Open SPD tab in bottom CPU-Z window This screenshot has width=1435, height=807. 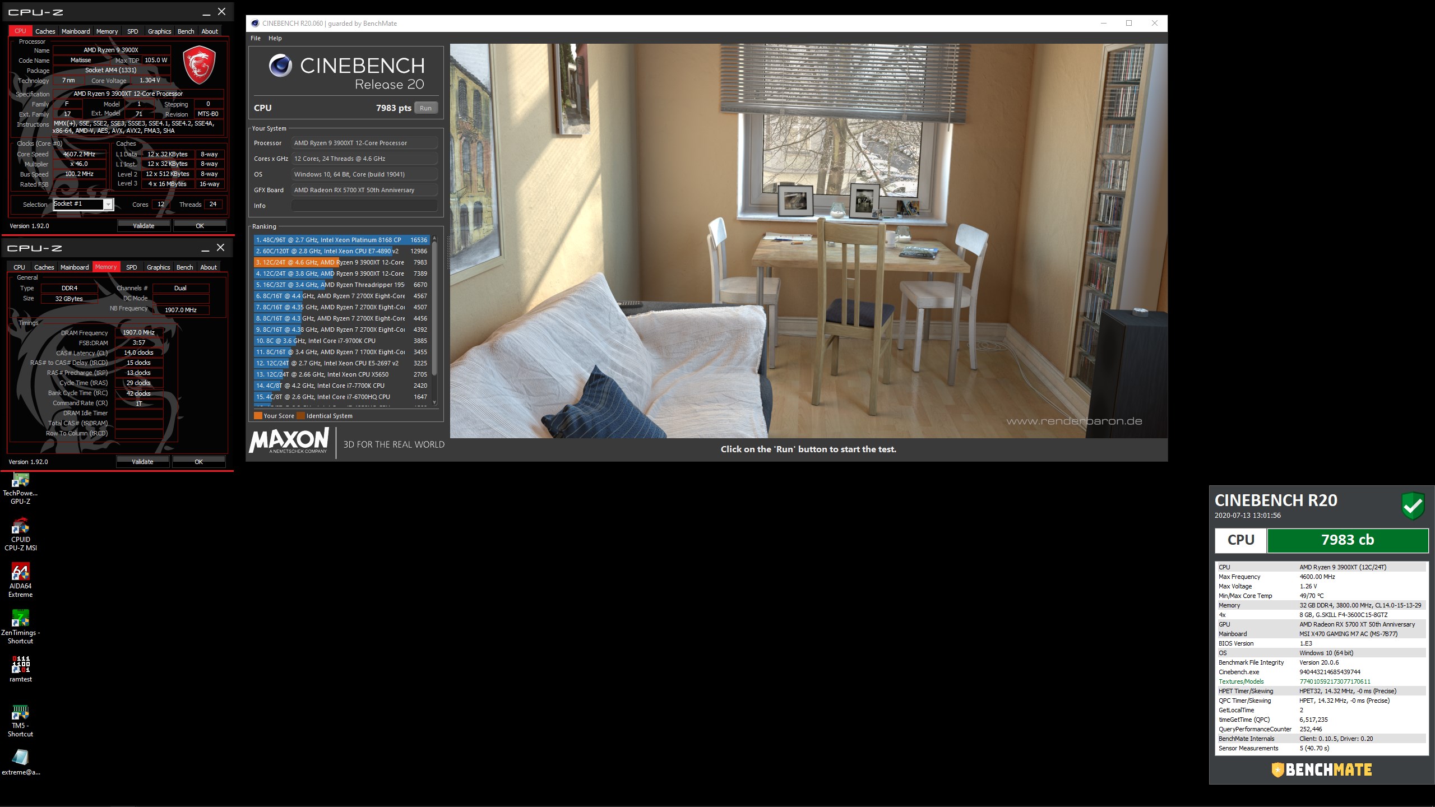(132, 267)
